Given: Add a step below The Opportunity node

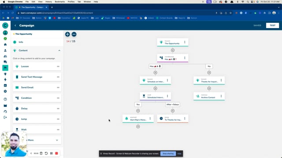Looking at the screenshot, I should pos(173,50).
